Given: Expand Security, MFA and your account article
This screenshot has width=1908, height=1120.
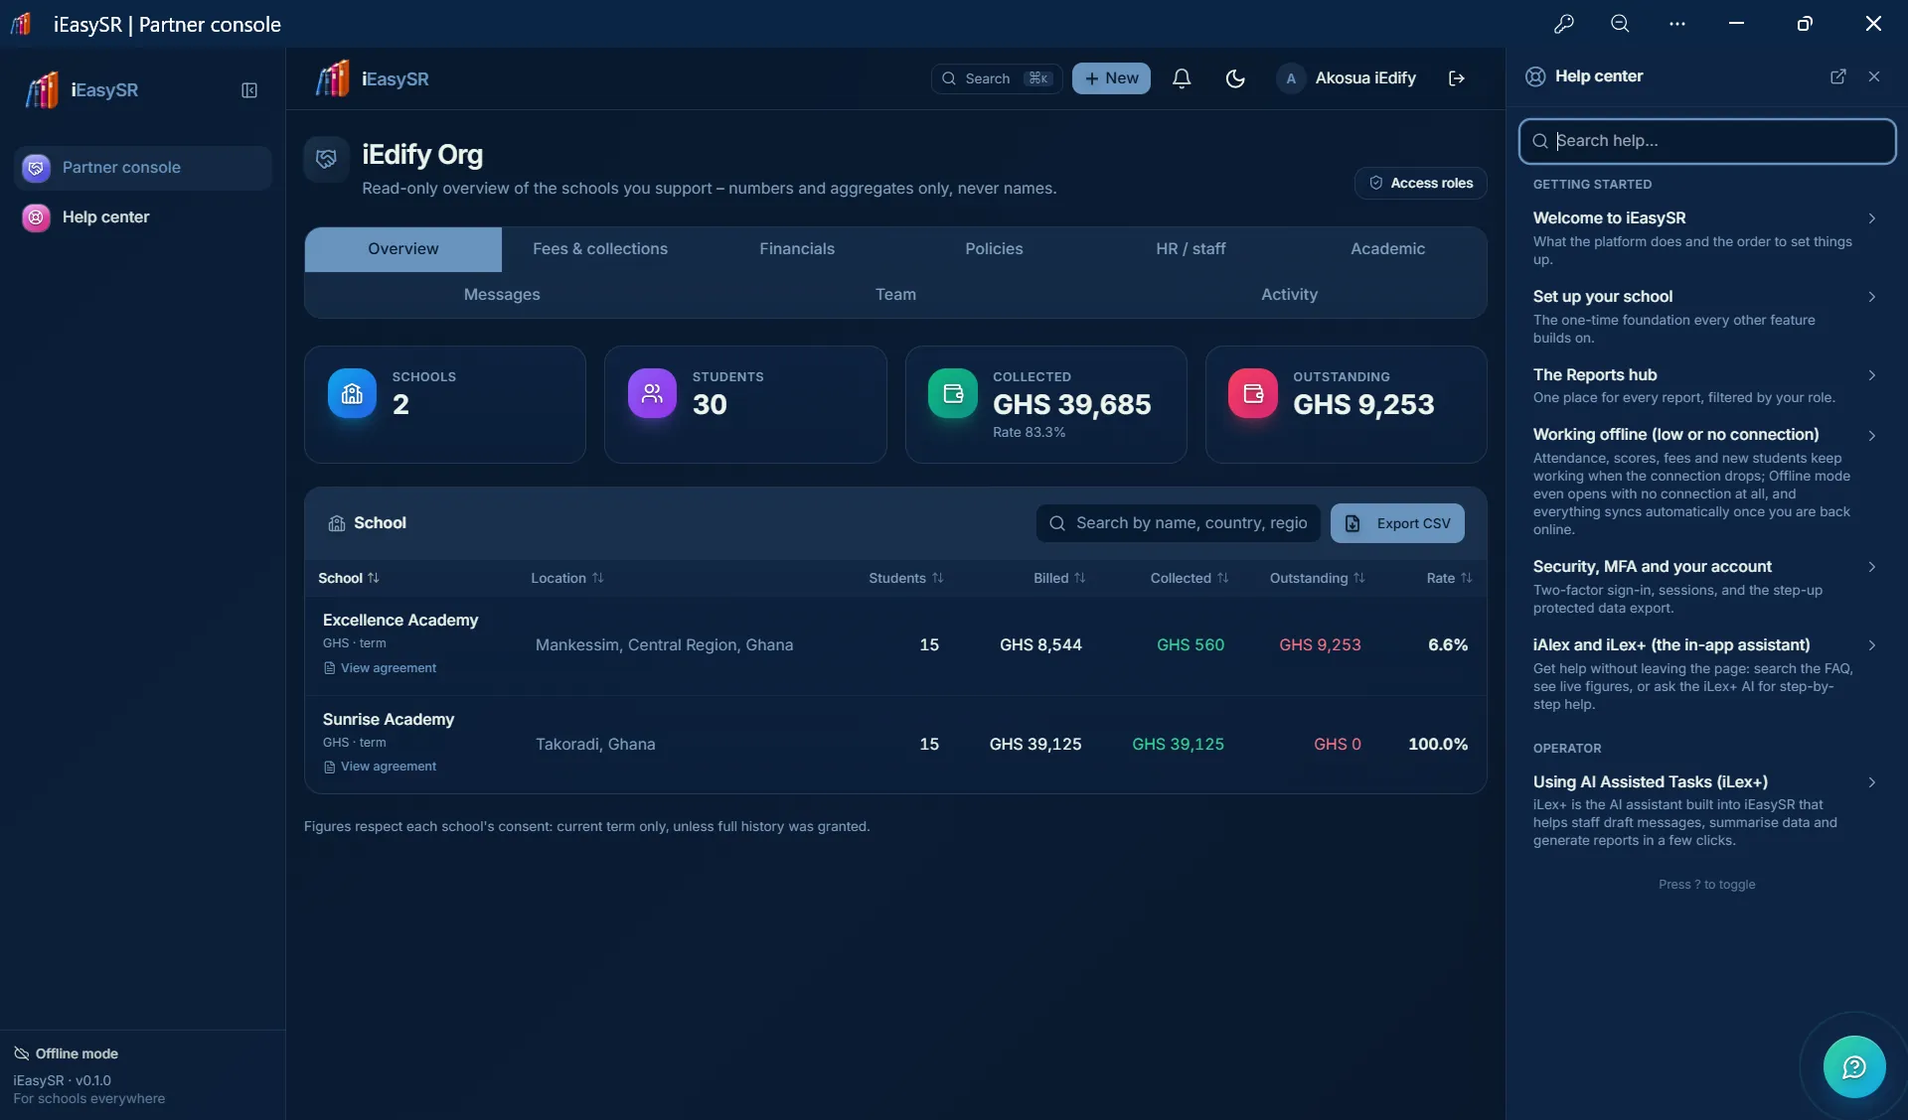Looking at the screenshot, I should 1705,586.
